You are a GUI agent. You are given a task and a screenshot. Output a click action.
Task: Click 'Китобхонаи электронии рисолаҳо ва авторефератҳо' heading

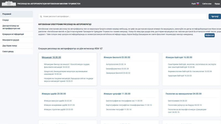pyautogui.click(x=65, y=24)
